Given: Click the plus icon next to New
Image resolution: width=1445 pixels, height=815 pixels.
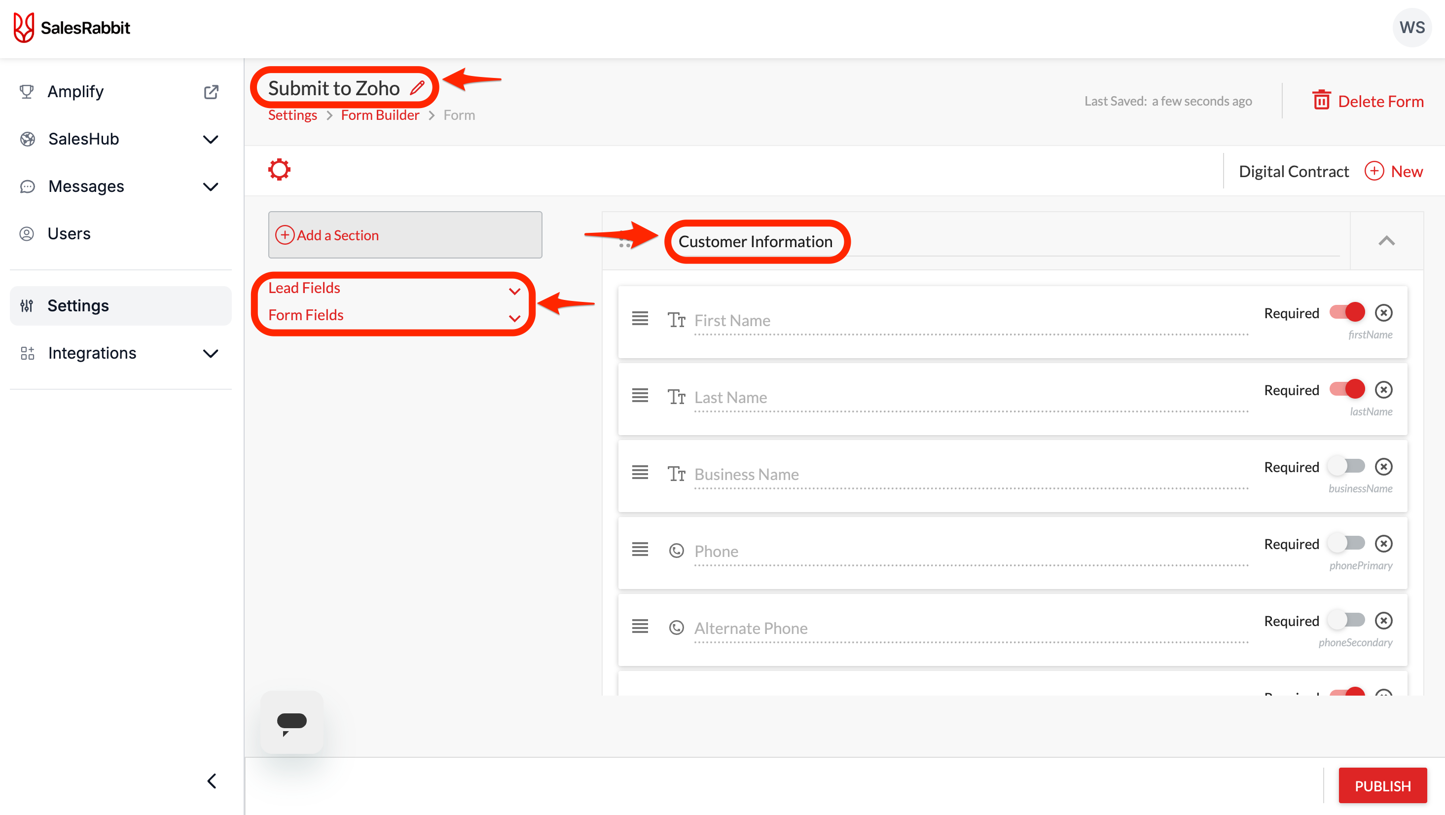Looking at the screenshot, I should click(1374, 171).
